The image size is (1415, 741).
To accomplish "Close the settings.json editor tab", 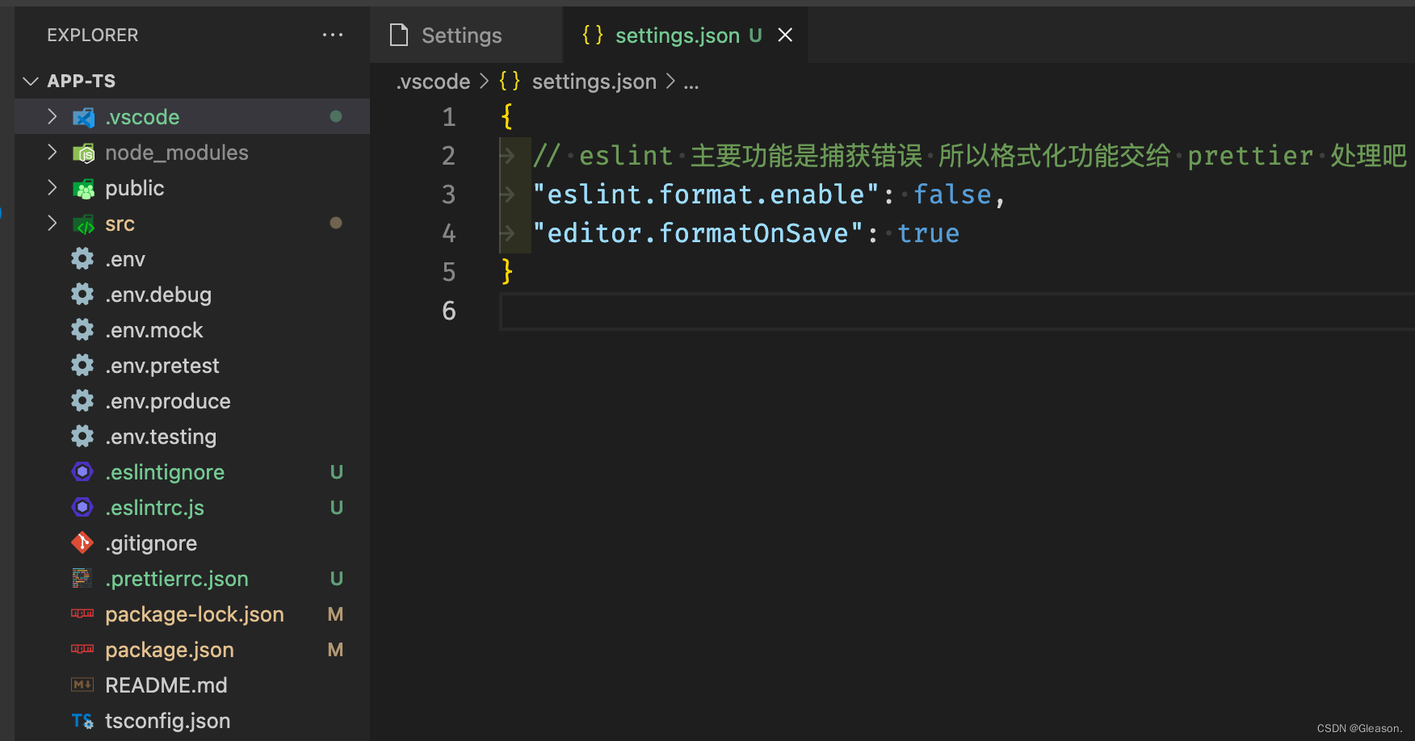I will (785, 35).
